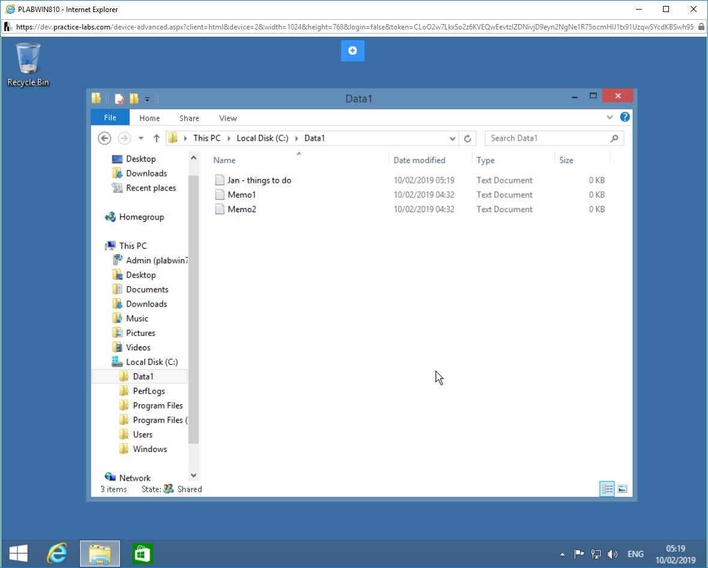Show hidden system tray icons
Viewport: 708px width, 568px height.
[x=562, y=554]
